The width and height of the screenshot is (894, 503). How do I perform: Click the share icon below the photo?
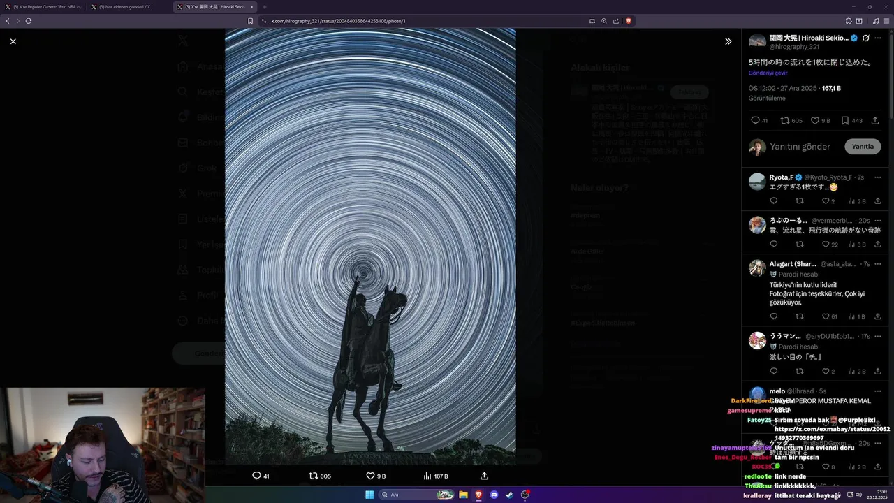(484, 476)
